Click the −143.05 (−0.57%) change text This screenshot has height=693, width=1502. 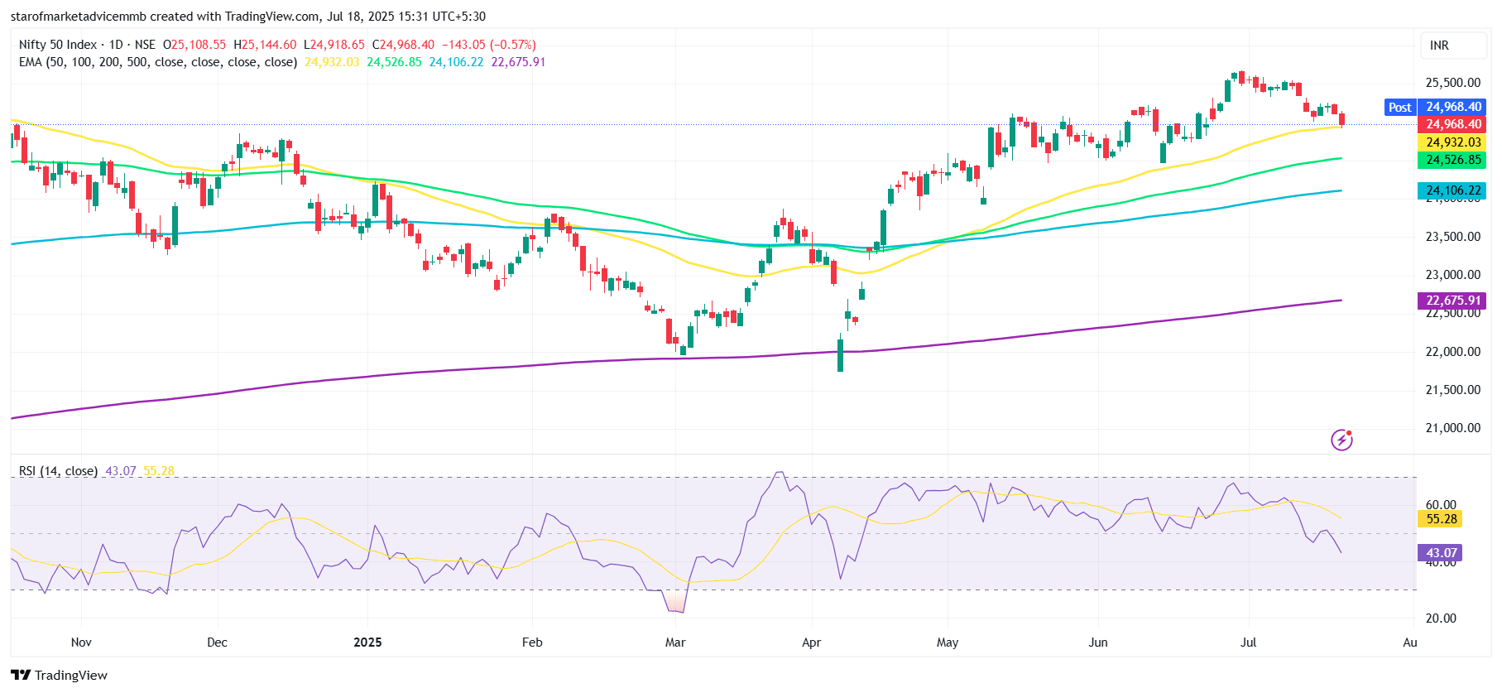[488, 45]
